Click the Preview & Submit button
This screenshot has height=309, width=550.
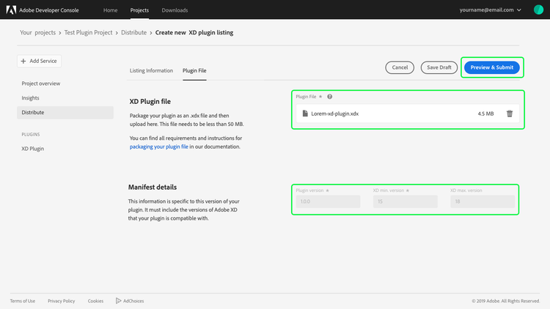[492, 67]
